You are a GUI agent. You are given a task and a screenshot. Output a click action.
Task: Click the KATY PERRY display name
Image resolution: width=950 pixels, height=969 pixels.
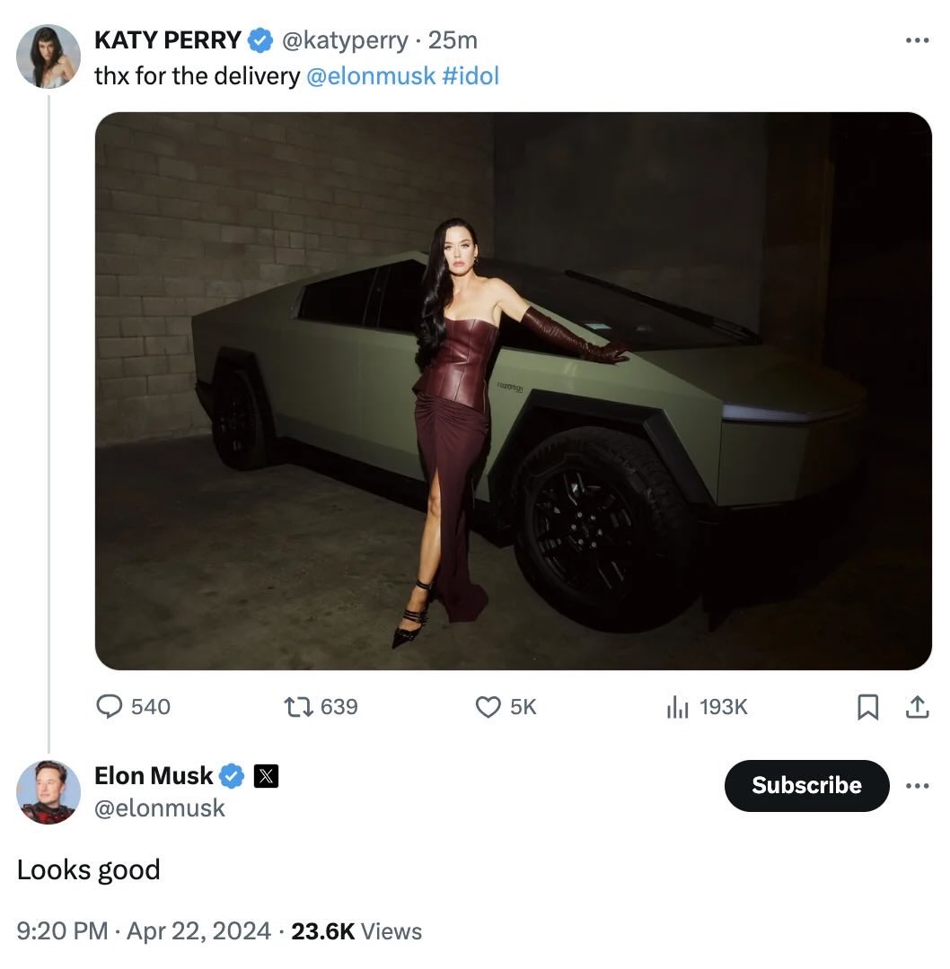coord(168,40)
